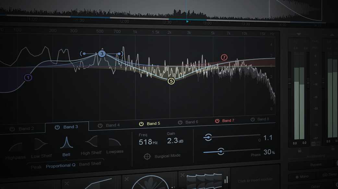This screenshot has height=189, width=338.
Task: Choose the High Shelf filter shape icon
Action: pyautogui.click(x=91, y=141)
